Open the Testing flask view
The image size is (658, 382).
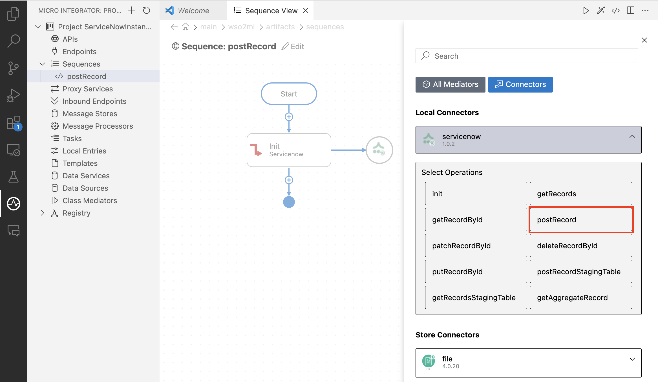[x=13, y=177]
